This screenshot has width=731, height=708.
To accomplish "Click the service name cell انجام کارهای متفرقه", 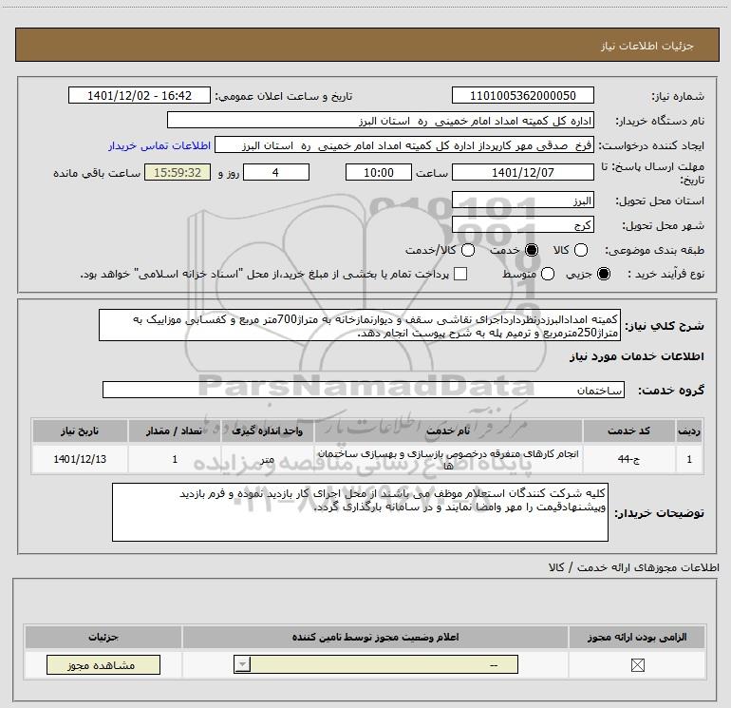I will pyautogui.click(x=448, y=459).
